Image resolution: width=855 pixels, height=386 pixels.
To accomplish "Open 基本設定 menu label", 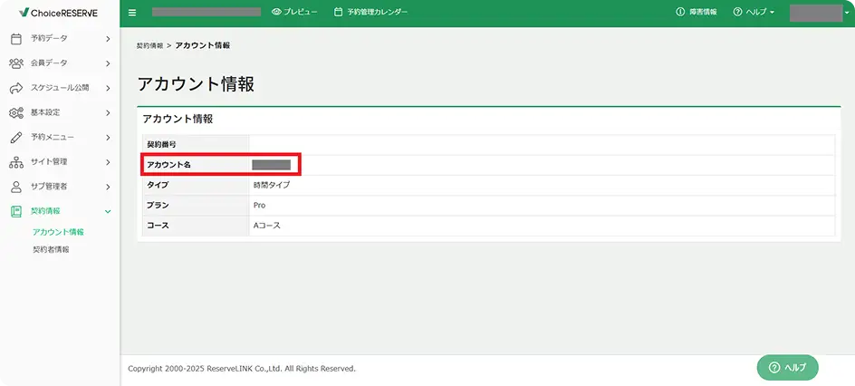I will (x=45, y=112).
